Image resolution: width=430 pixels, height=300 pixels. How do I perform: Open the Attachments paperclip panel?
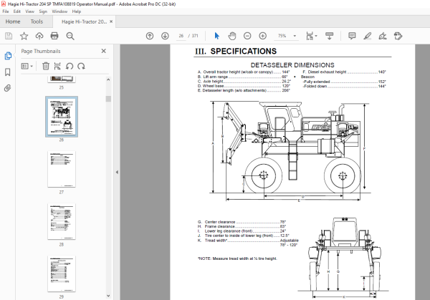click(8, 88)
